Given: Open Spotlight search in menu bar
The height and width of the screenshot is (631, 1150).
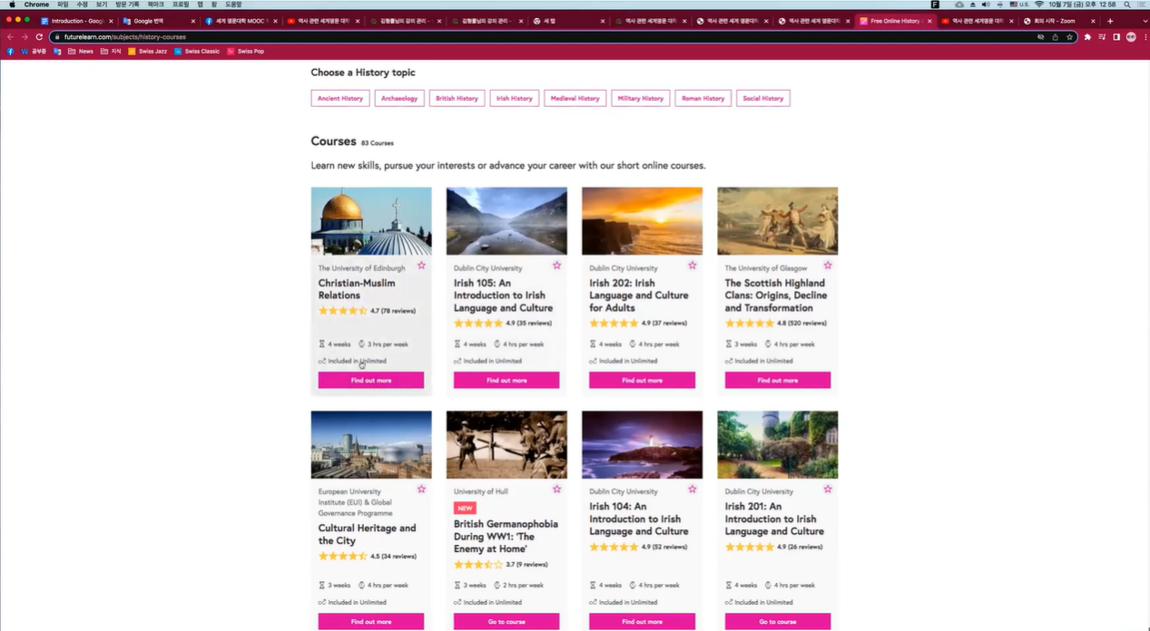Looking at the screenshot, I should pyautogui.click(x=1127, y=5).
